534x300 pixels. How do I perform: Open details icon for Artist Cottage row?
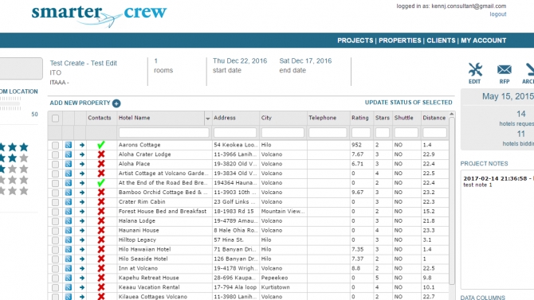pyautogui.click(x=69, y=173)
